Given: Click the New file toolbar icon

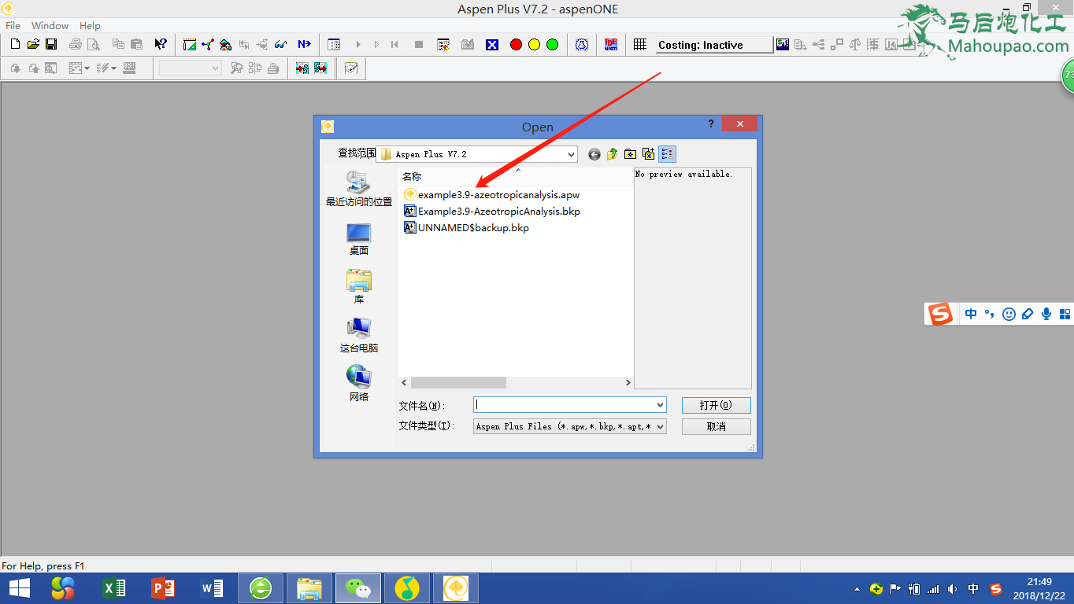Looking at the screenshot, I should [15, 45].
